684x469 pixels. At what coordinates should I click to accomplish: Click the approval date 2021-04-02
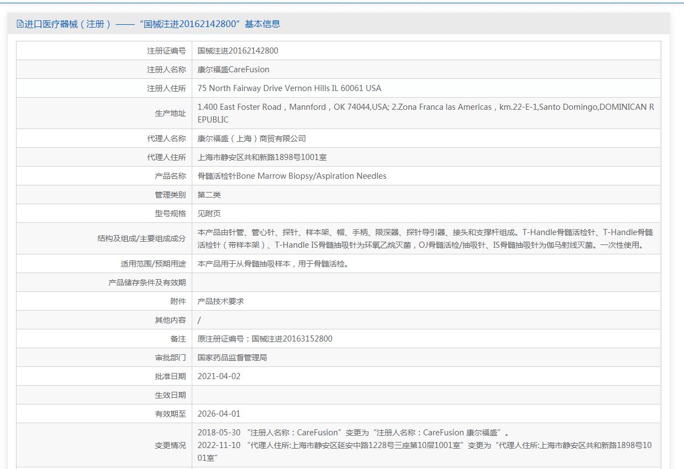pos(219,376)
